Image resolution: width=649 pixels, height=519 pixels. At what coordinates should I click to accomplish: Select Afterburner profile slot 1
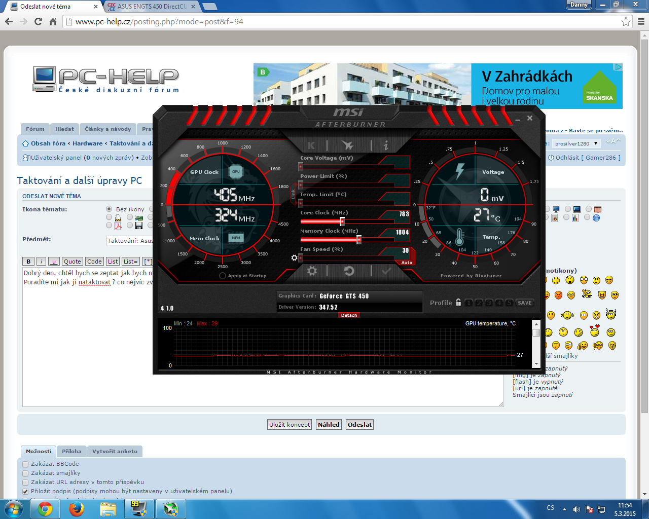pyautogui.click(x=468, y=303)
